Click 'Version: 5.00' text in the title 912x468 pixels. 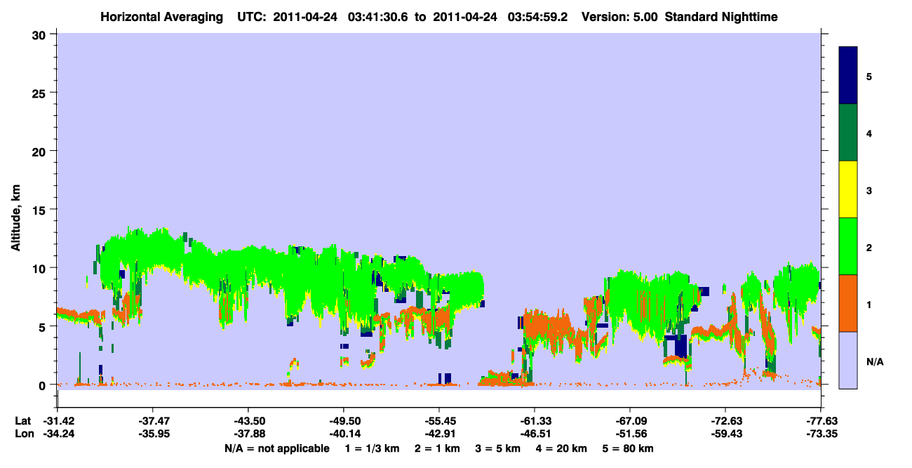pyautogui.click(x=619, y=17)
